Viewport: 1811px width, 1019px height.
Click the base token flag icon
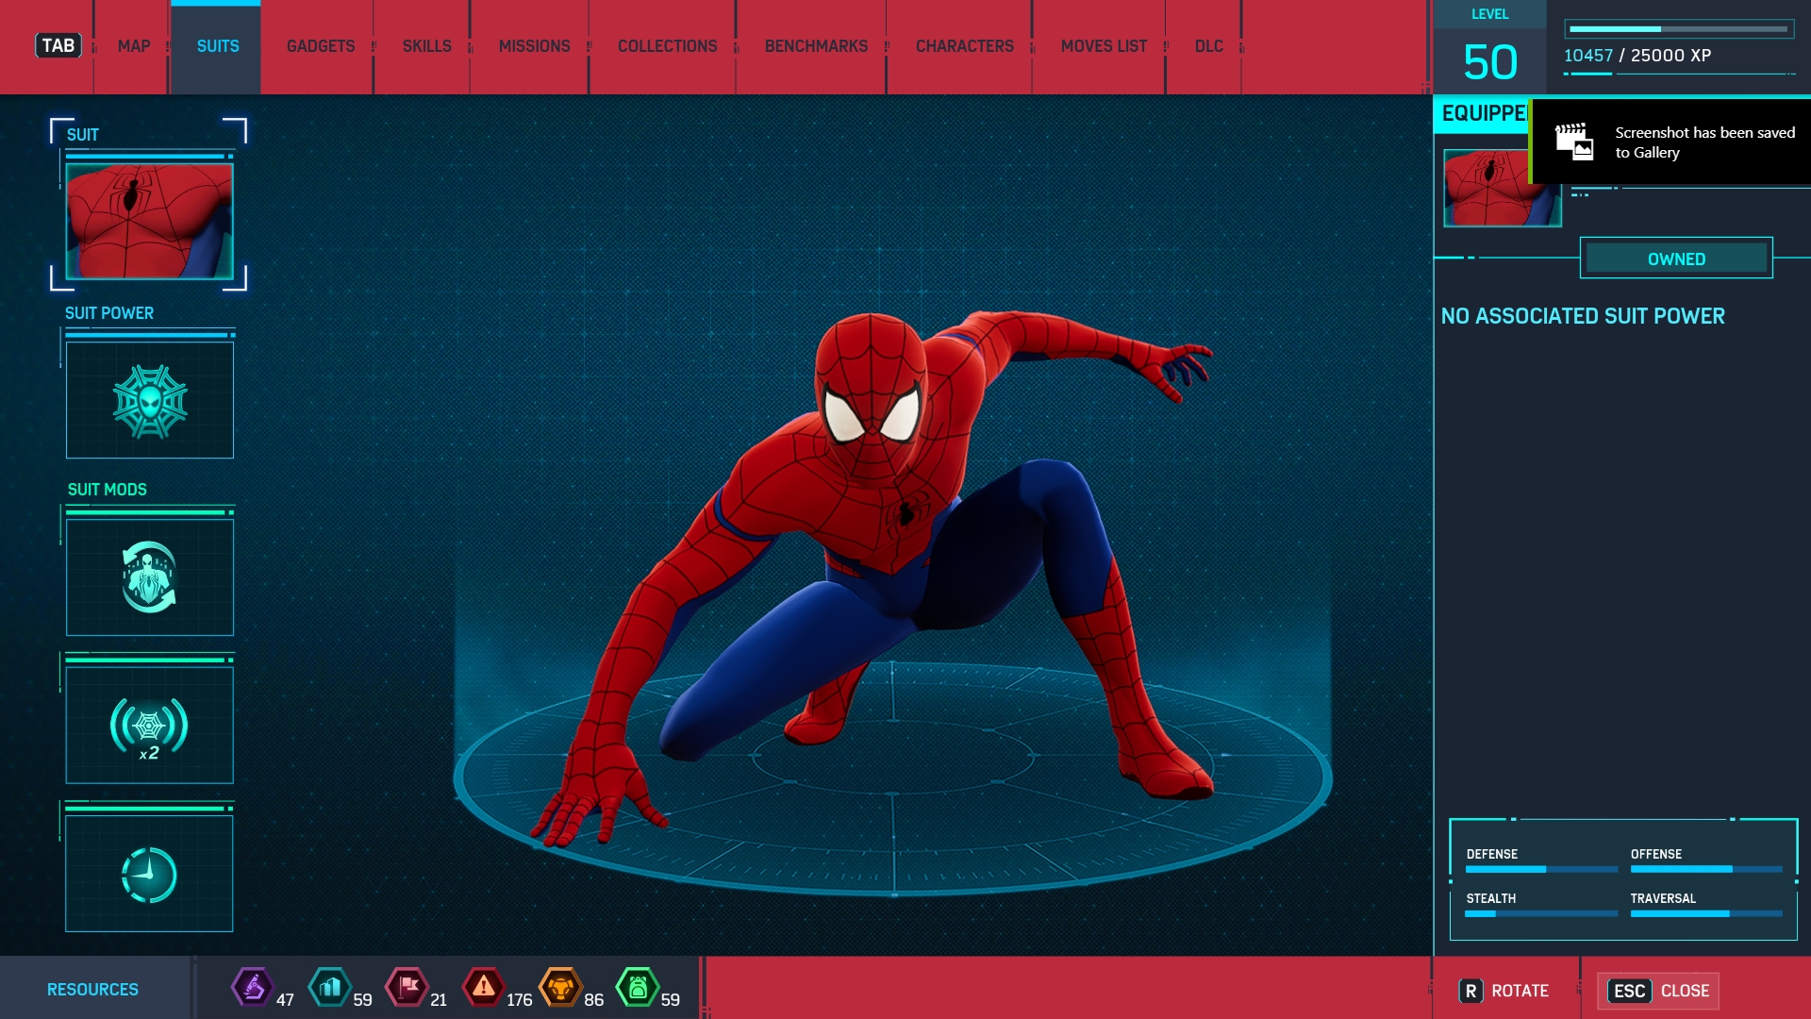(407, 988)
